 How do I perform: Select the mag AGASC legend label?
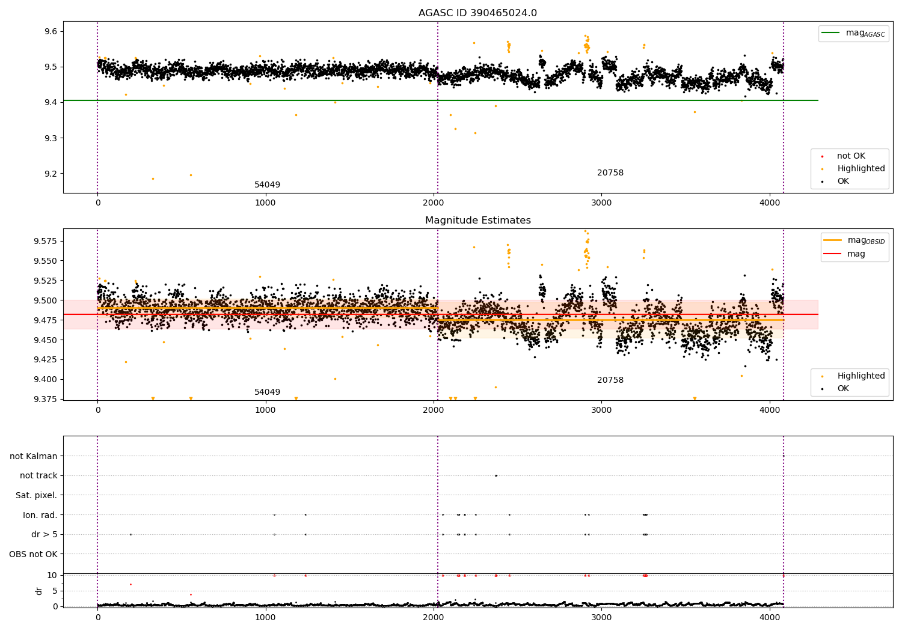pyautogui.click(x=865, y=33)
